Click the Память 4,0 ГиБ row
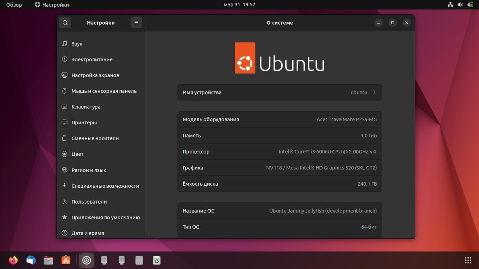The height and width of the screenshot is (269, 479). click(279, 135)
